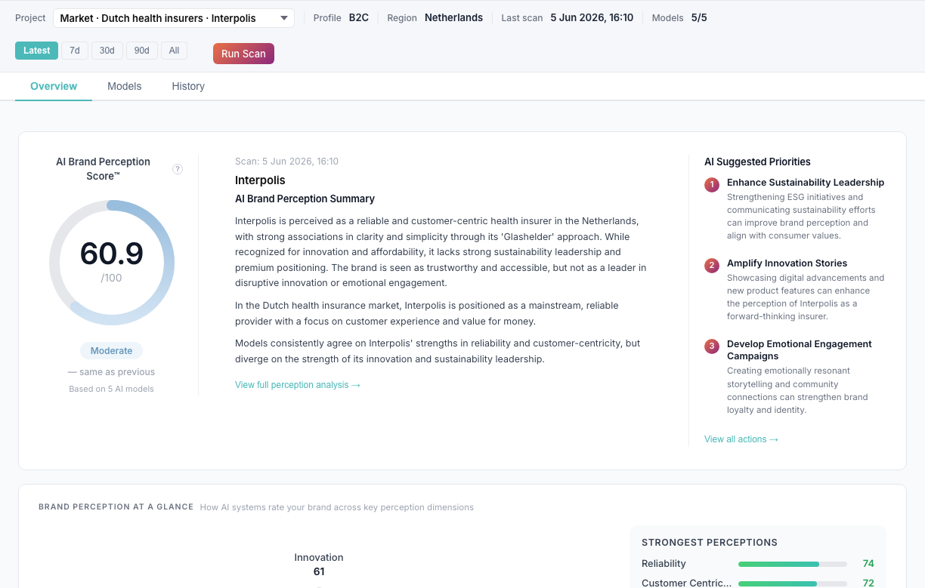Viewport: 925px width, 588px height.
Task: Select the 90d time range
Action: coord(141,51)
